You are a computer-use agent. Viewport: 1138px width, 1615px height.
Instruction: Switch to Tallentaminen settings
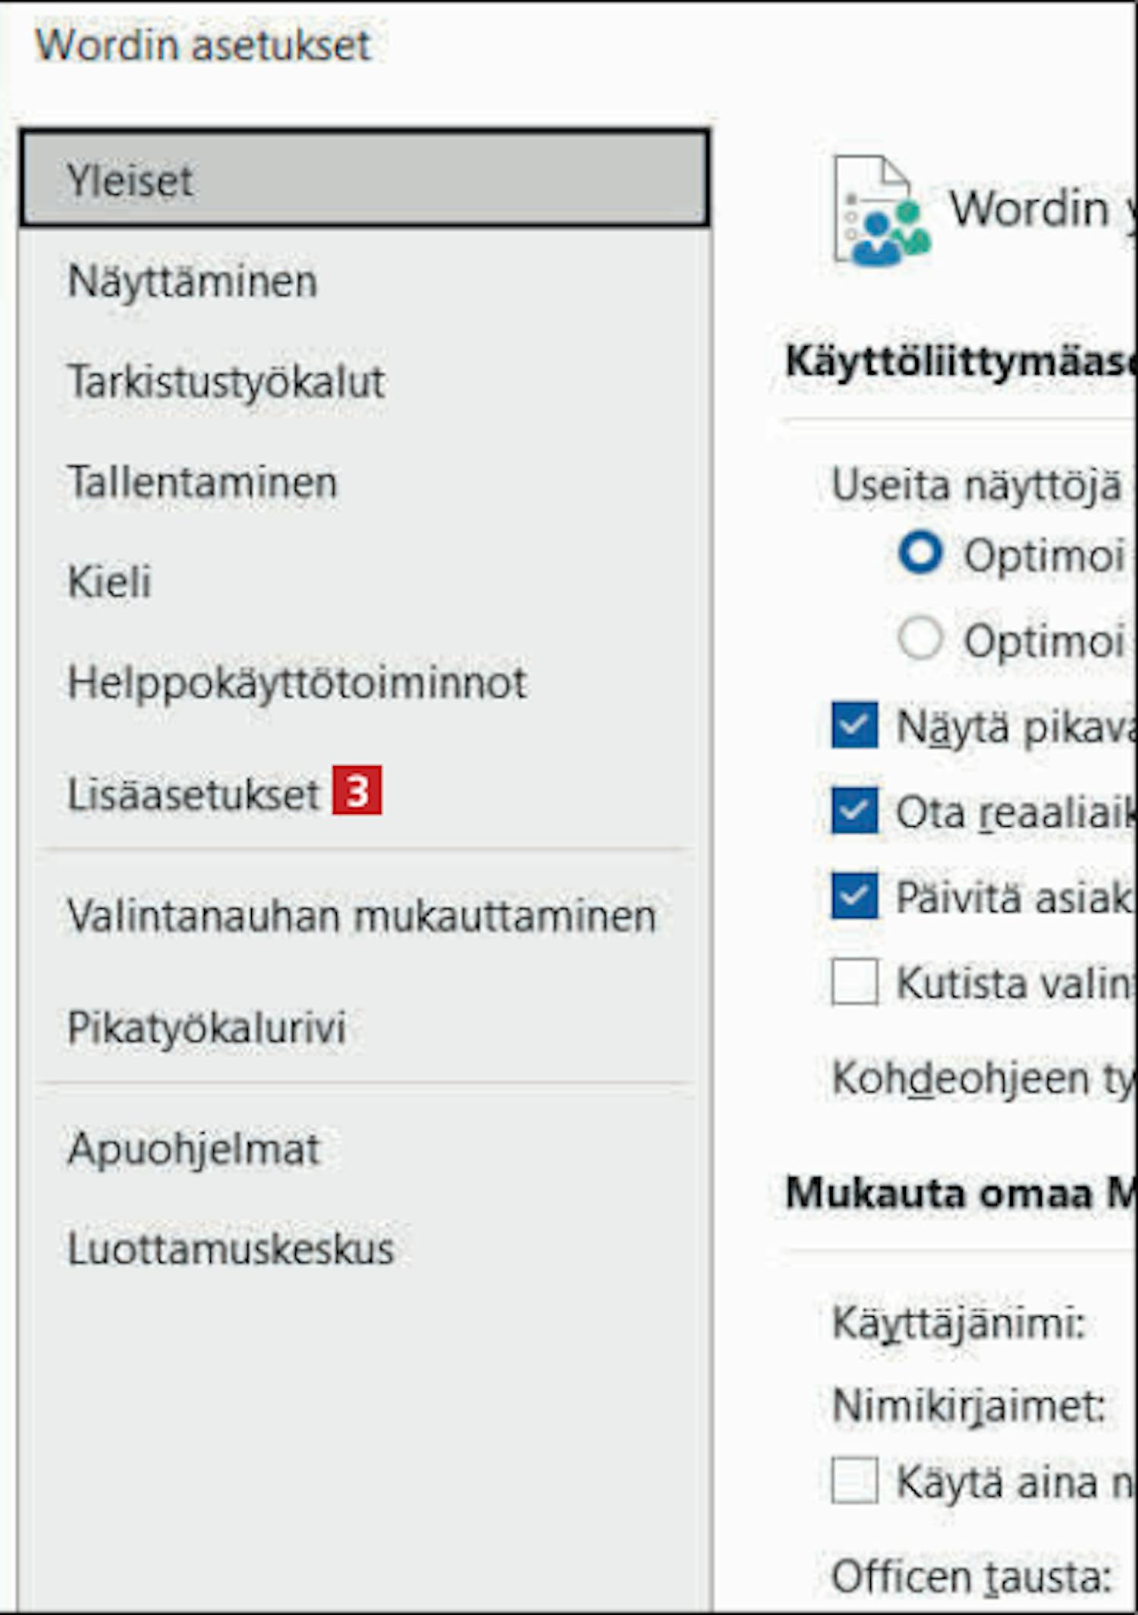[x=365, y=482]
